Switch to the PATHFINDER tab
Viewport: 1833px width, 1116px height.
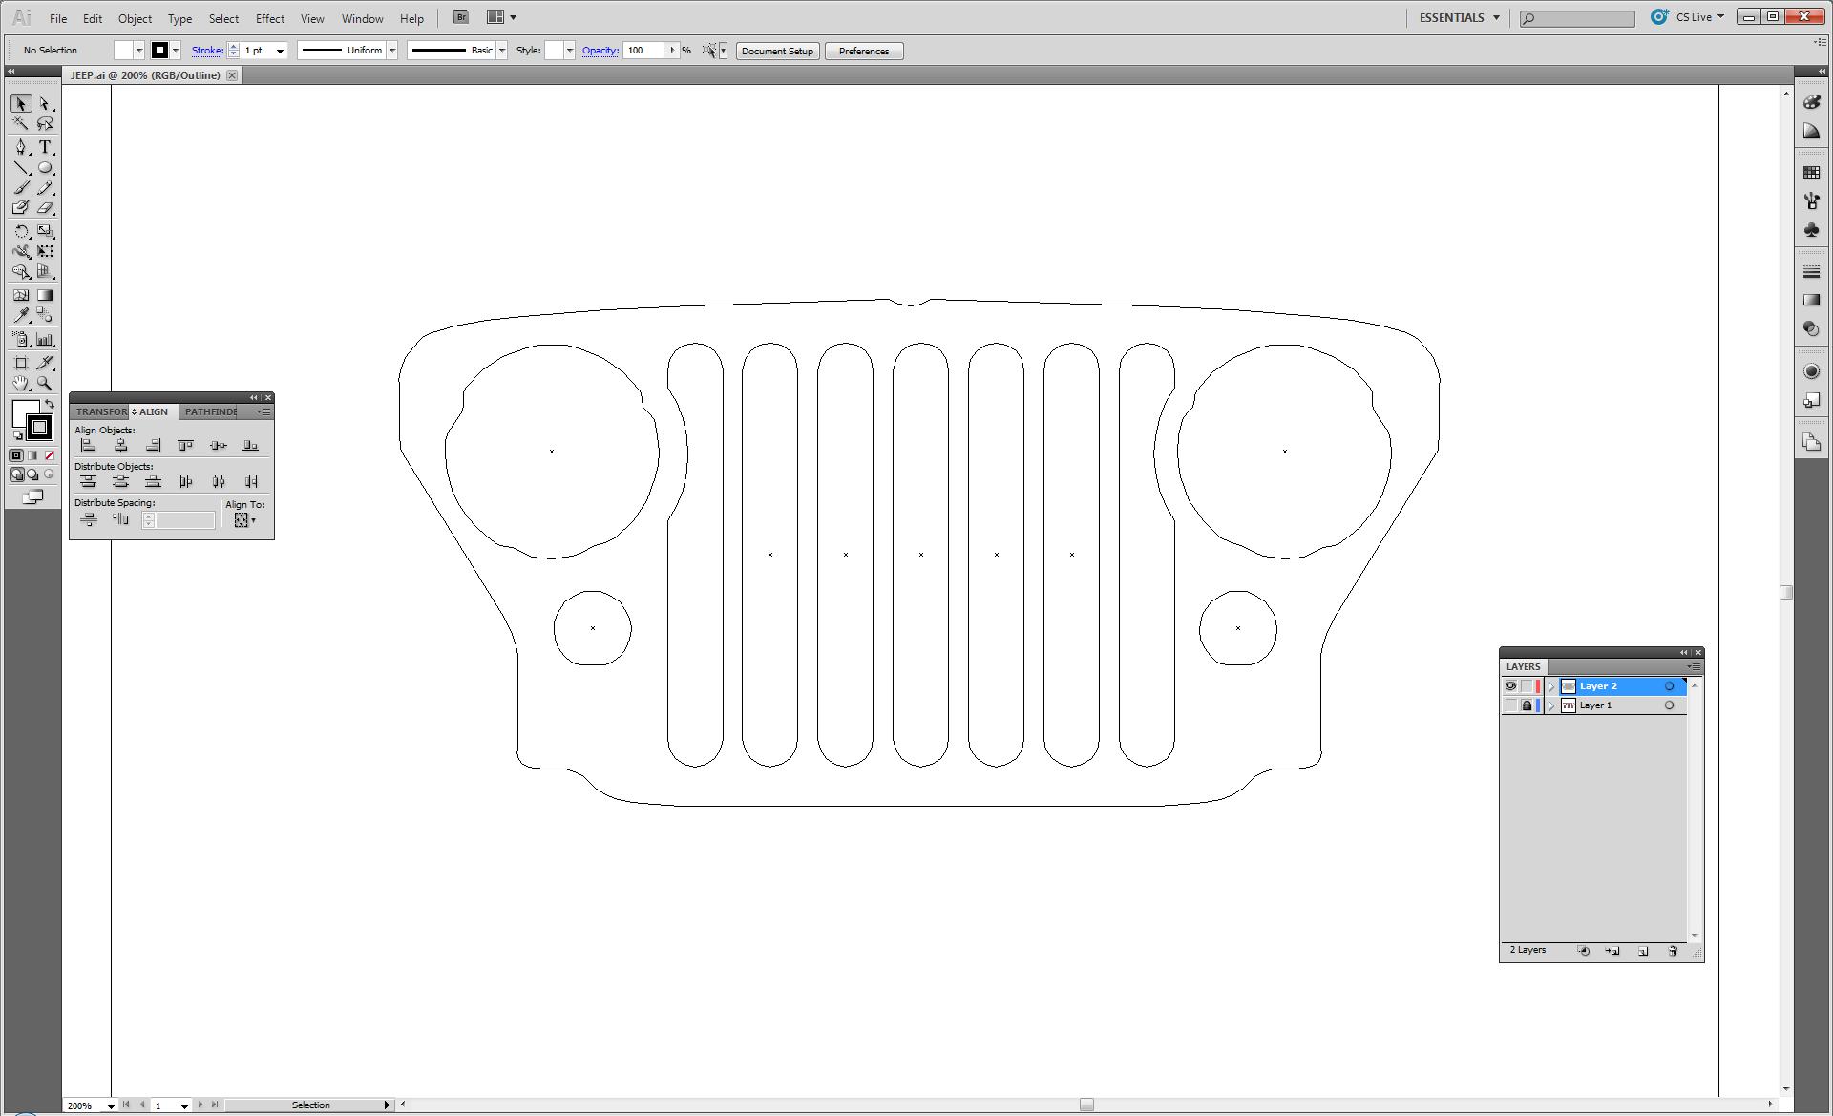pyautogui.click(x=210, y=411)
